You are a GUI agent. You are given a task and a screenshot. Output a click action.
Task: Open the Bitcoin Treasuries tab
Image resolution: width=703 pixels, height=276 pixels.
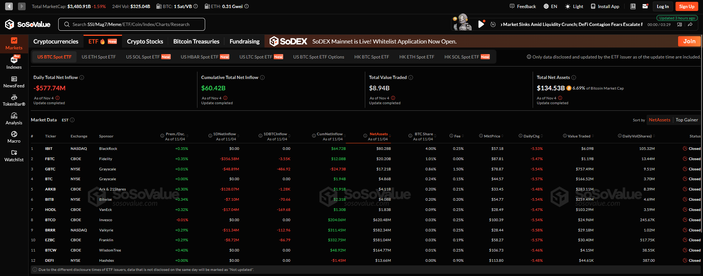tap(196, 42)
